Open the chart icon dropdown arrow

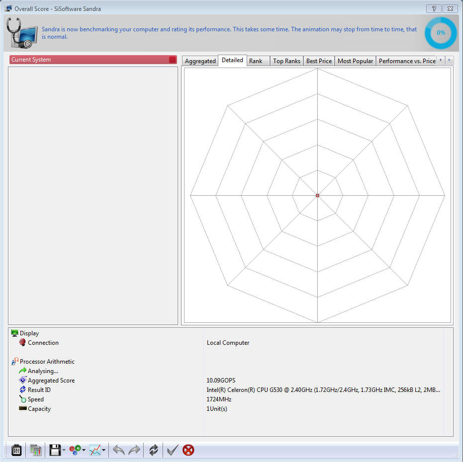pyautogui.click(x=103, y=450)
